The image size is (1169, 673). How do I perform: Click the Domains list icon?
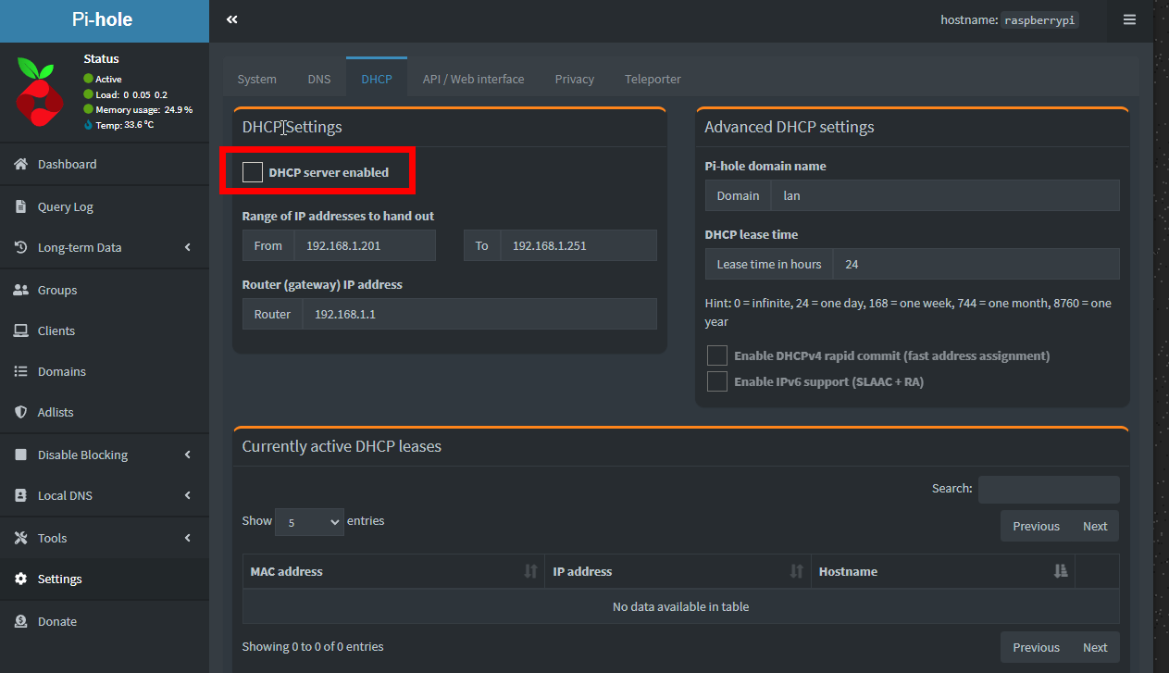(x=20, y=371)
